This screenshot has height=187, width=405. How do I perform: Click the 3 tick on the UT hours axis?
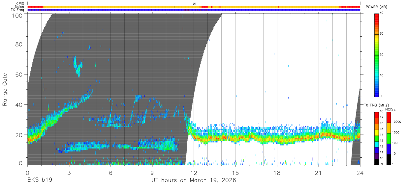[69, 172]
